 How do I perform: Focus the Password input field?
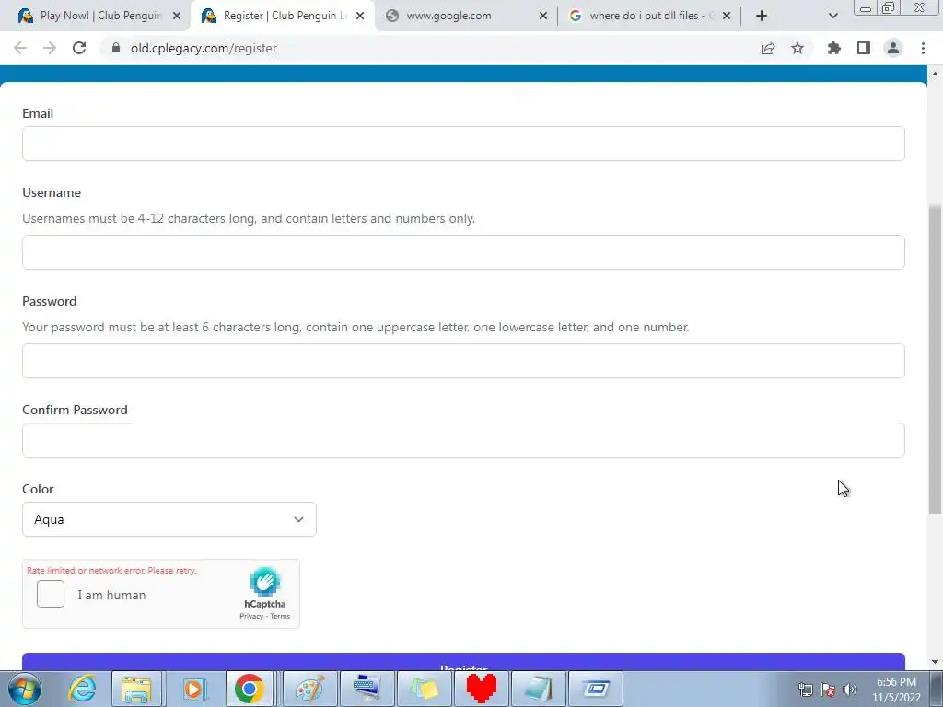pyautogui.click(x=463, y=361)
